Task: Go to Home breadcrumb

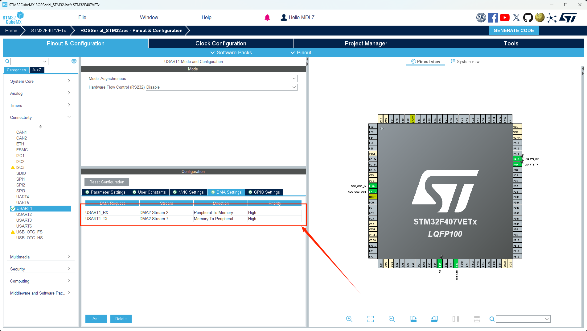Action: click(11, 30)
